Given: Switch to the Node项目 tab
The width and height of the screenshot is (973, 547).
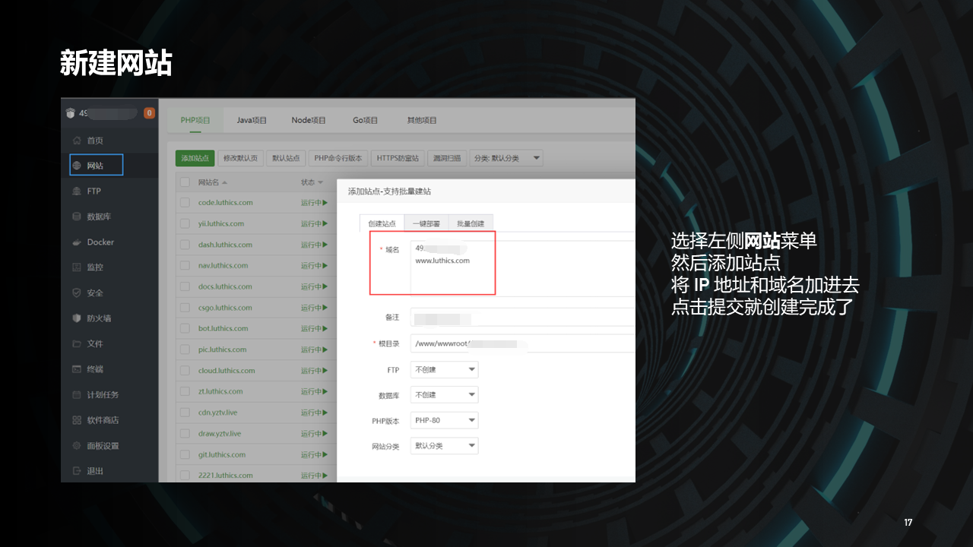Looking at the screenshot, I should coord(309,120).
